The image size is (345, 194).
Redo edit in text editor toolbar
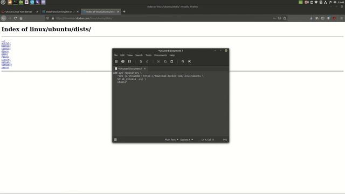[147, 61]
